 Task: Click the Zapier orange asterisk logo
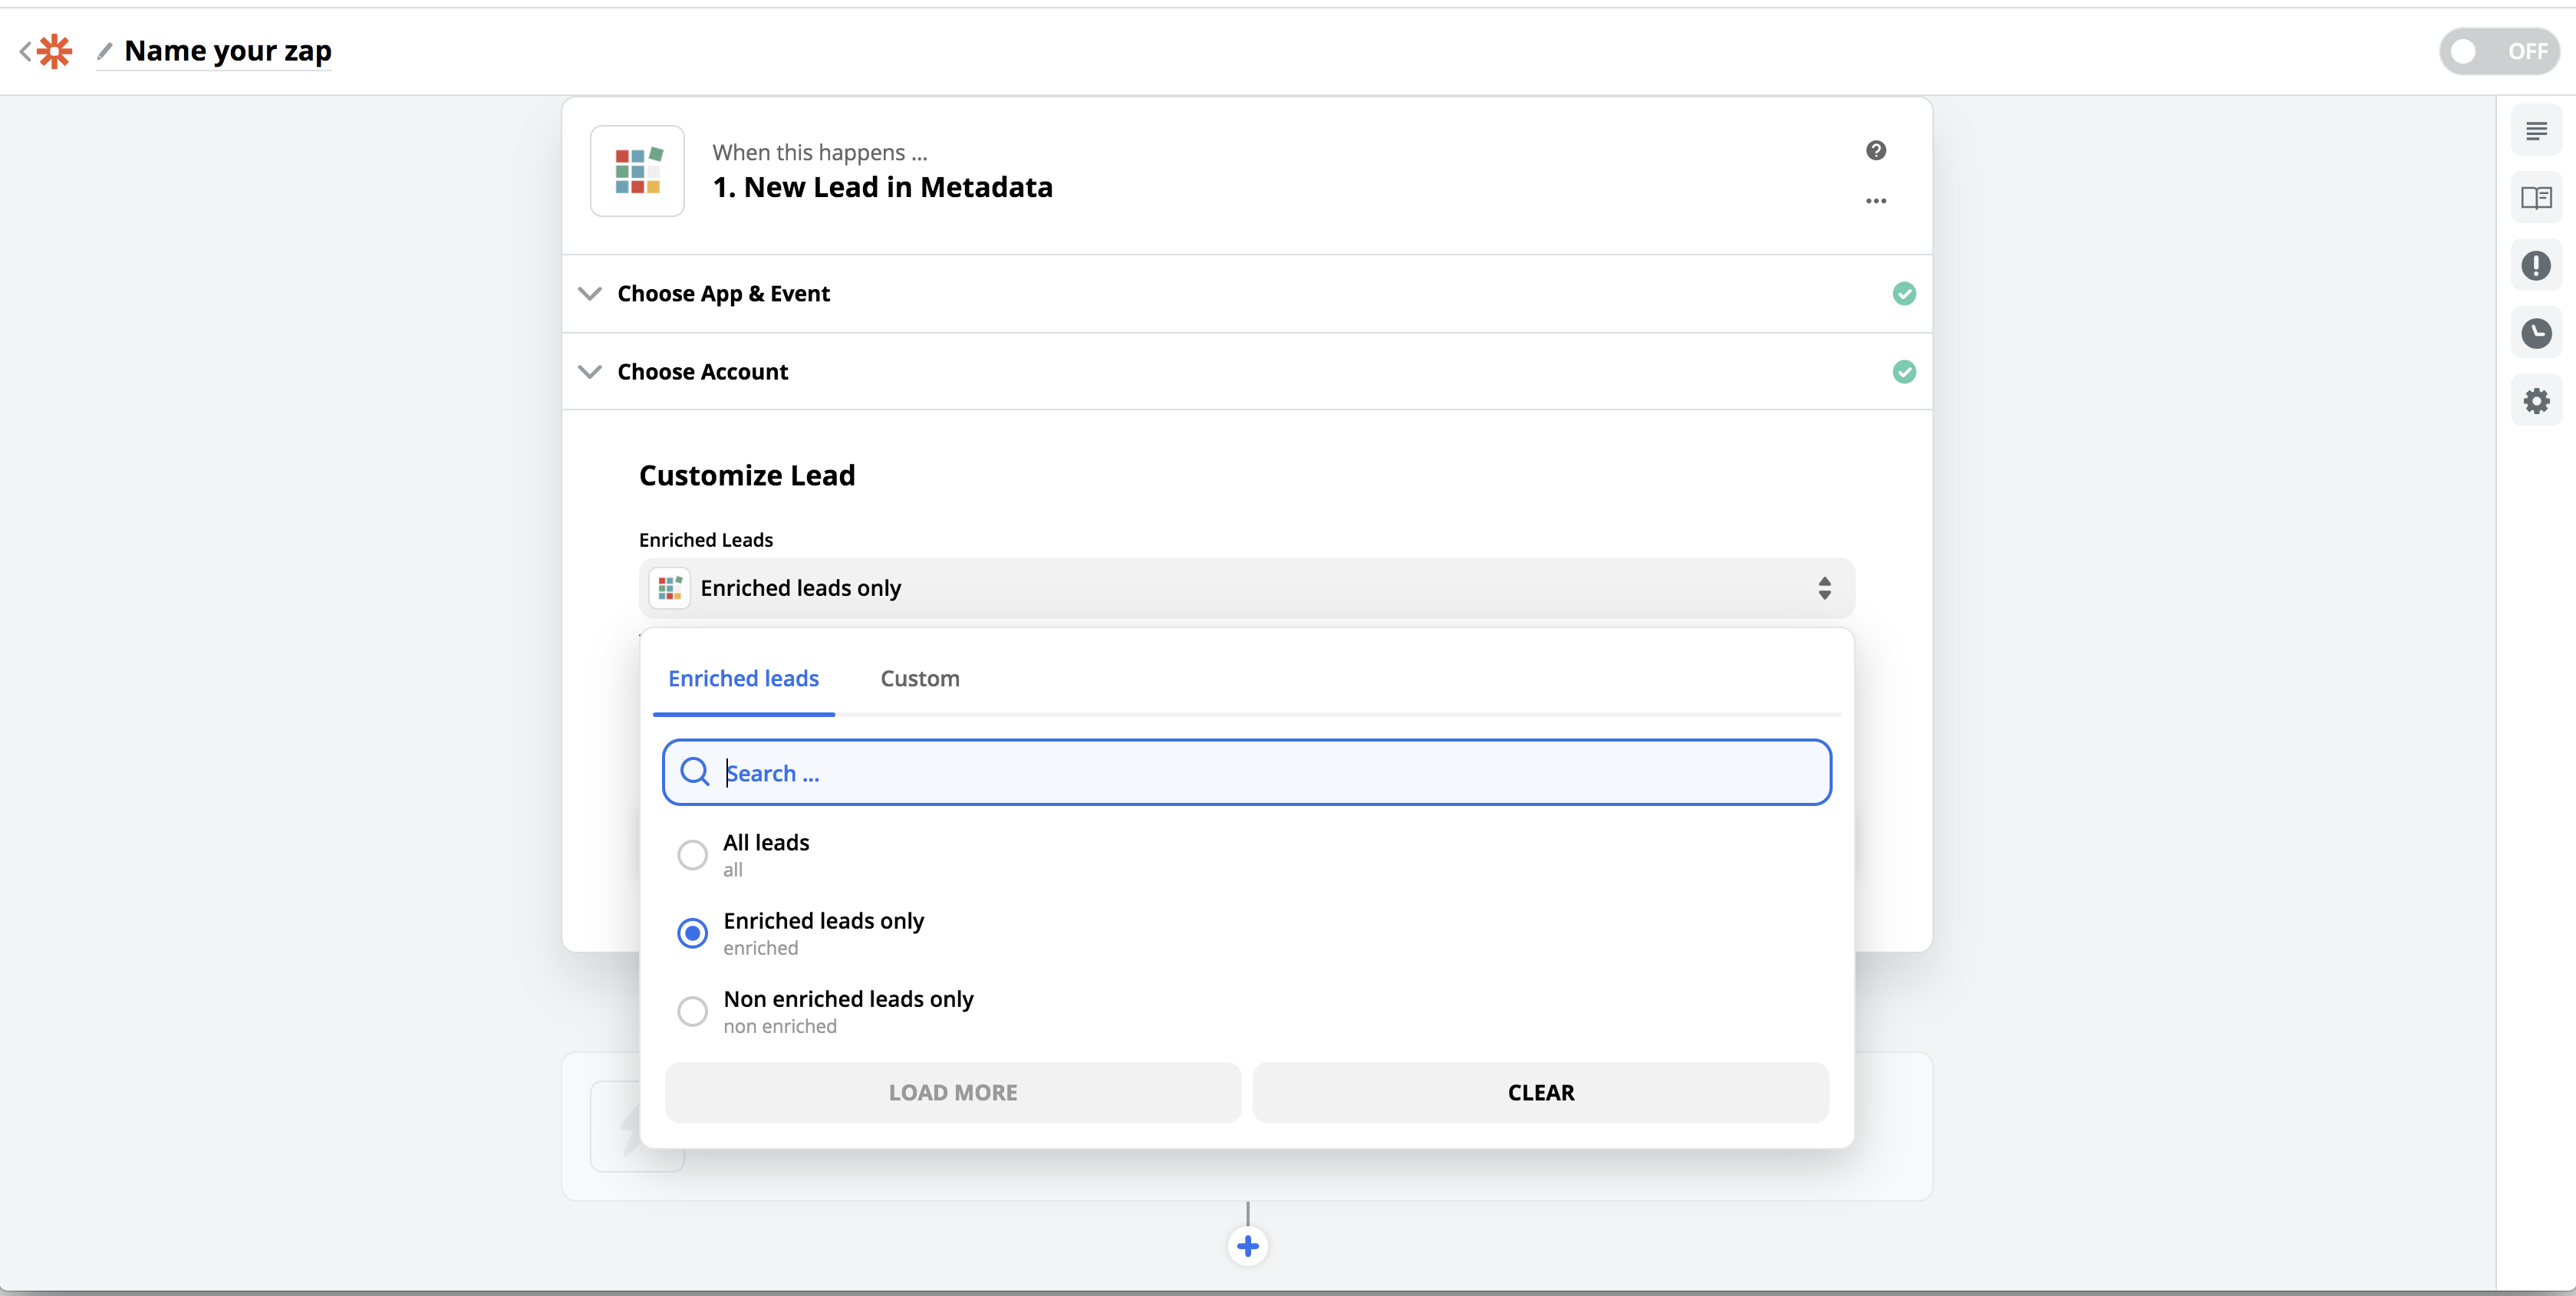(x=55, y=51)
